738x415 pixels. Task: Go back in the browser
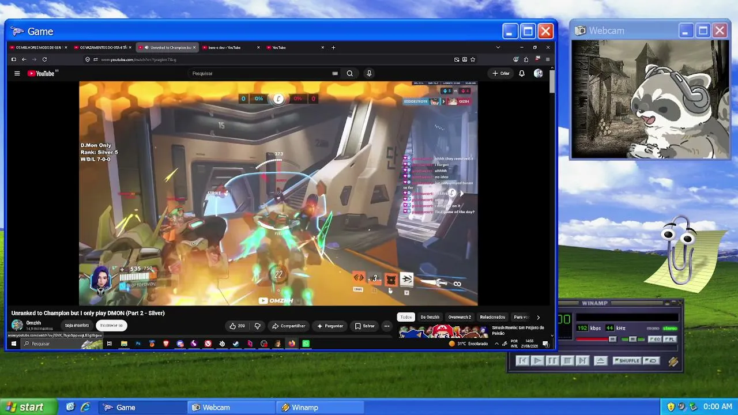point(24,59)
